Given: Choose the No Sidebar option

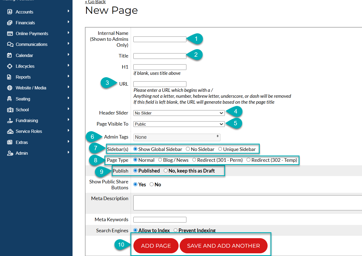Looking at the screenshot, I should 188,149.
